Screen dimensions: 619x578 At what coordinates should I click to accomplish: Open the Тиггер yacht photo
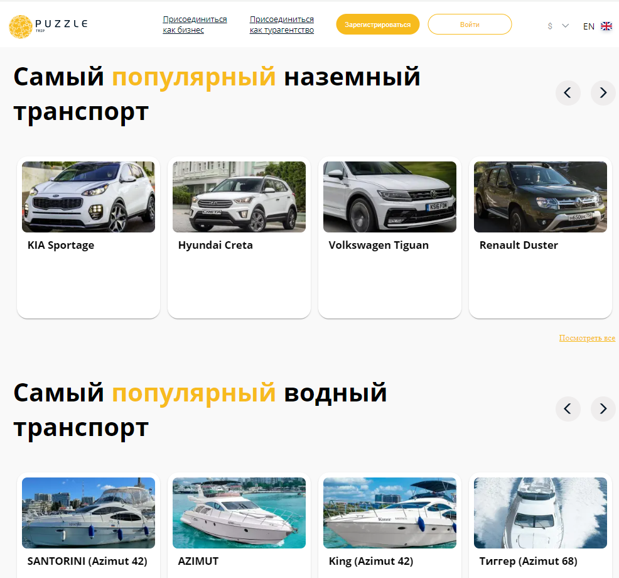click(540, 513)
